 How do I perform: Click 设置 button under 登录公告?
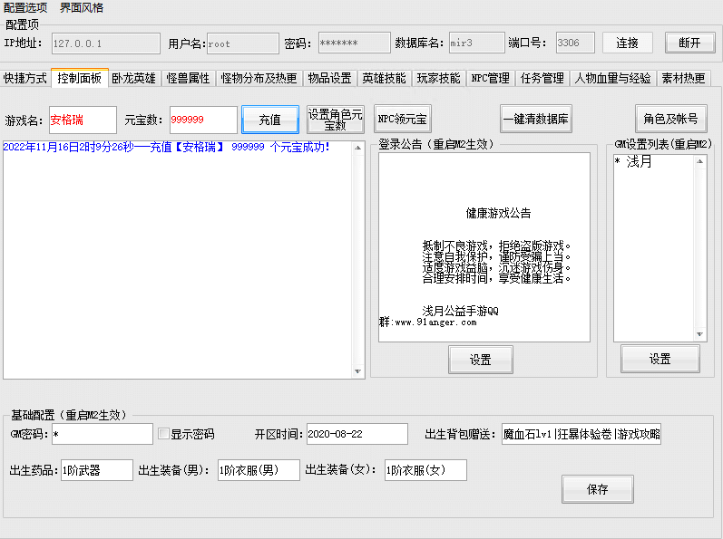(480, 360)
